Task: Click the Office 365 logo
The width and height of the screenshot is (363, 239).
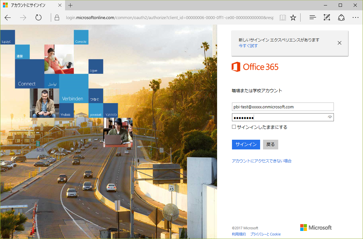Action: click(x=255, y=67)
